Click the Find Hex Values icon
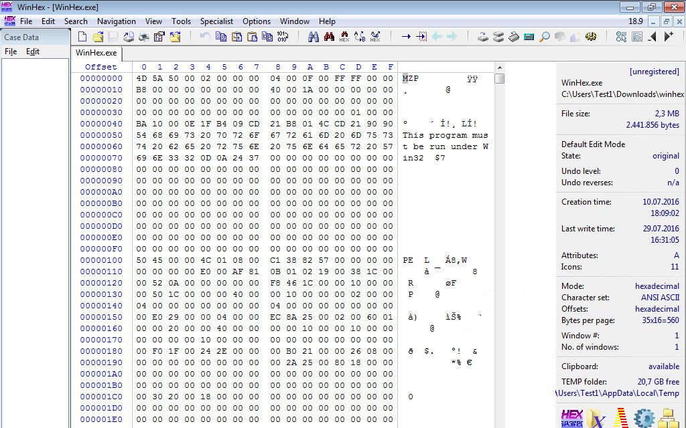The image size is (686, 428). point(344,37)
